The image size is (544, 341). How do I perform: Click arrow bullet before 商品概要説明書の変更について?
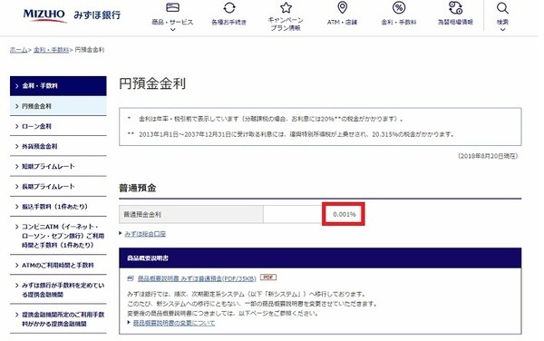(129, 322)
